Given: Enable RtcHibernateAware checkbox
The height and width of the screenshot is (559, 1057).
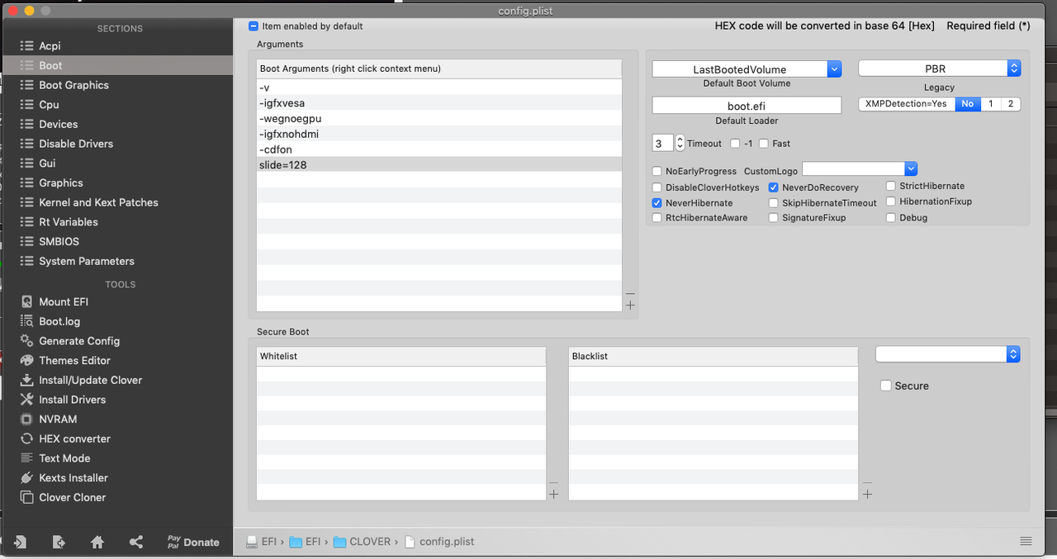Looking at the screenshot, I should [657, 218].
